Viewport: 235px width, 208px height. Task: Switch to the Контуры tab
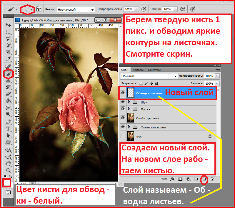click(x=154, y=70)
